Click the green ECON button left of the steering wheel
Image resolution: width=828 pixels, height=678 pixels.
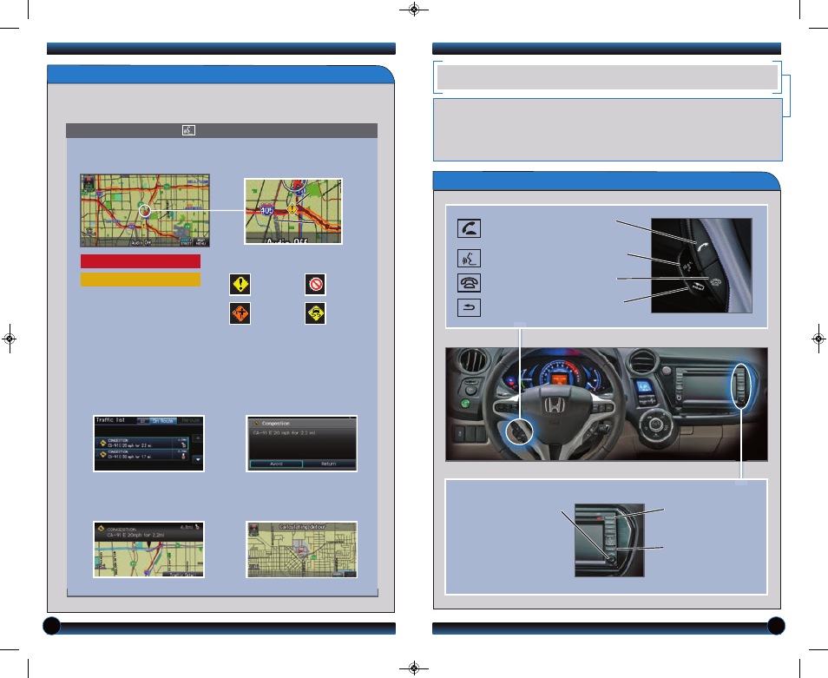click(465, 404)
